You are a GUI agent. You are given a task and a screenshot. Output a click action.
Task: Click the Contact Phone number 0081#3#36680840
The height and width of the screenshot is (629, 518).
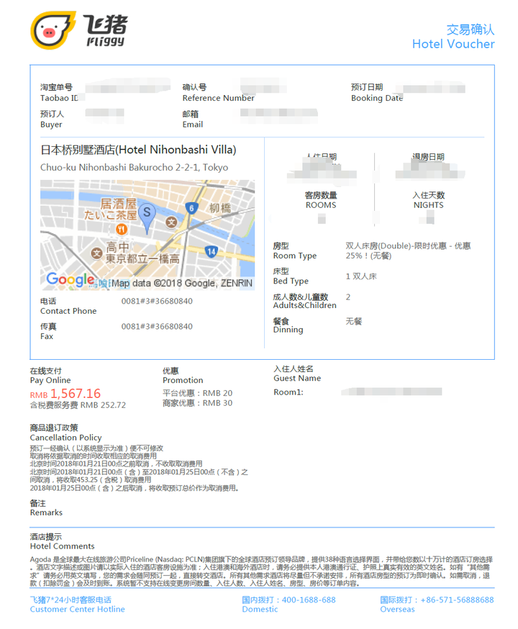[157, 301]
